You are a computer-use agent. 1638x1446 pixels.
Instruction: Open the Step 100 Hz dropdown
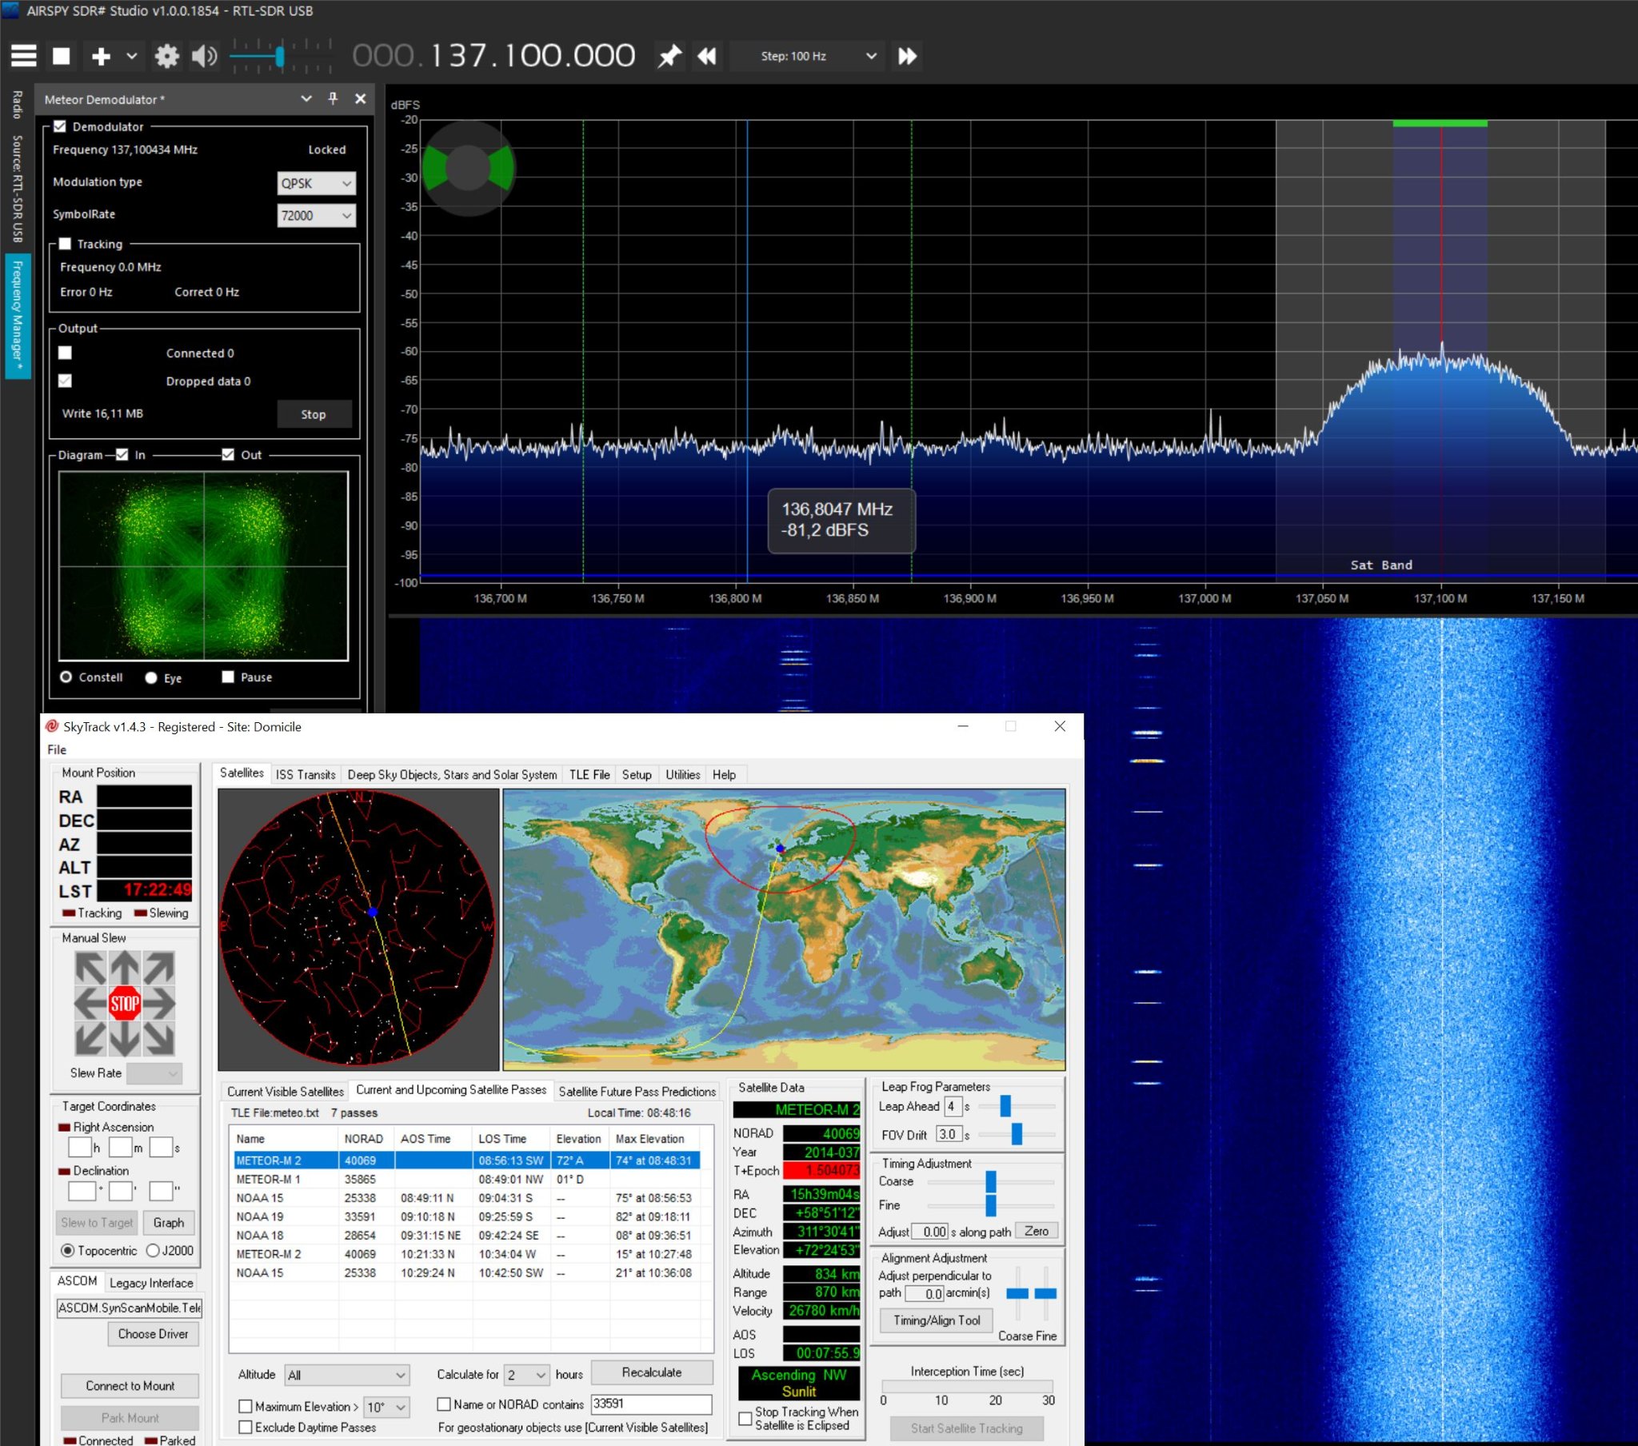(x=810, y=56)
